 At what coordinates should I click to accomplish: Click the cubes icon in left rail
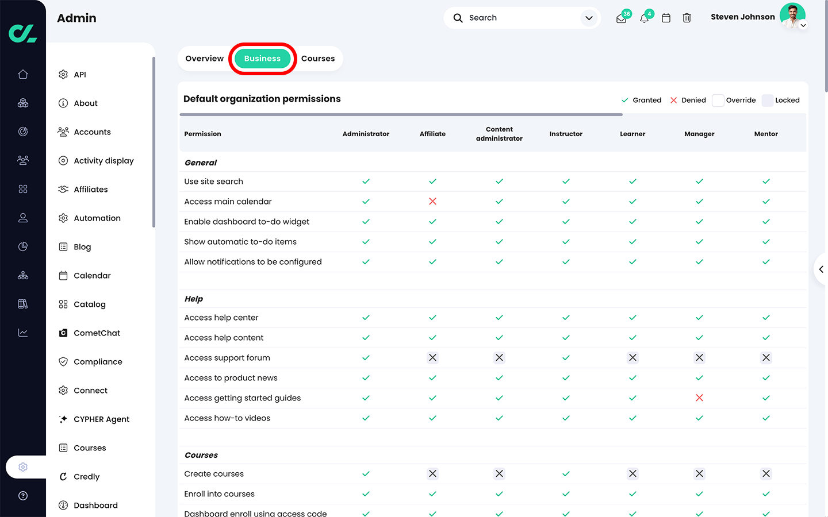pos(23,103)
